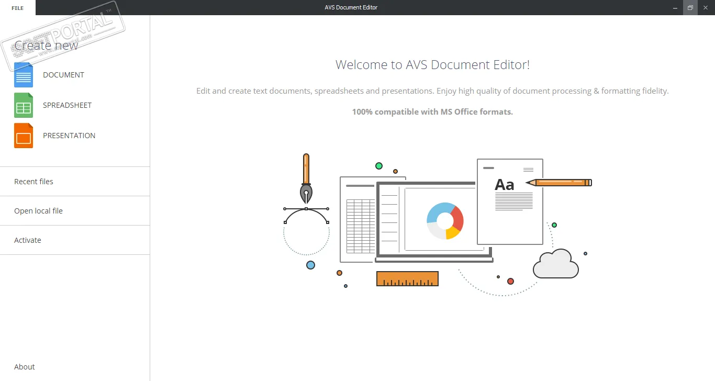Image resolution: width=715 pixels, height=381 pixels.
Task: Open the Activate section
Action: pyautogui.click(x=75, y=240)
